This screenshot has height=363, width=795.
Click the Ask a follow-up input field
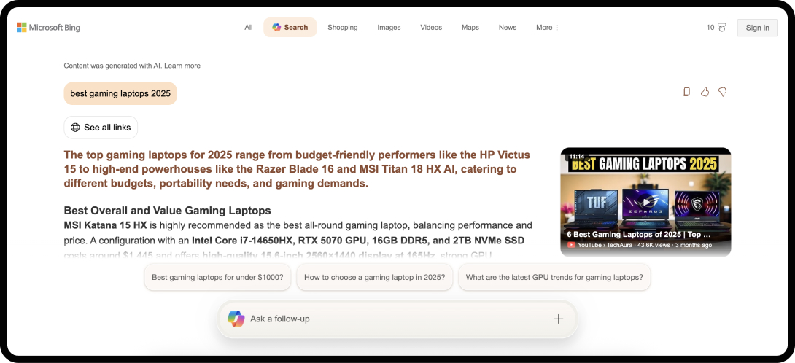(397, 319)
